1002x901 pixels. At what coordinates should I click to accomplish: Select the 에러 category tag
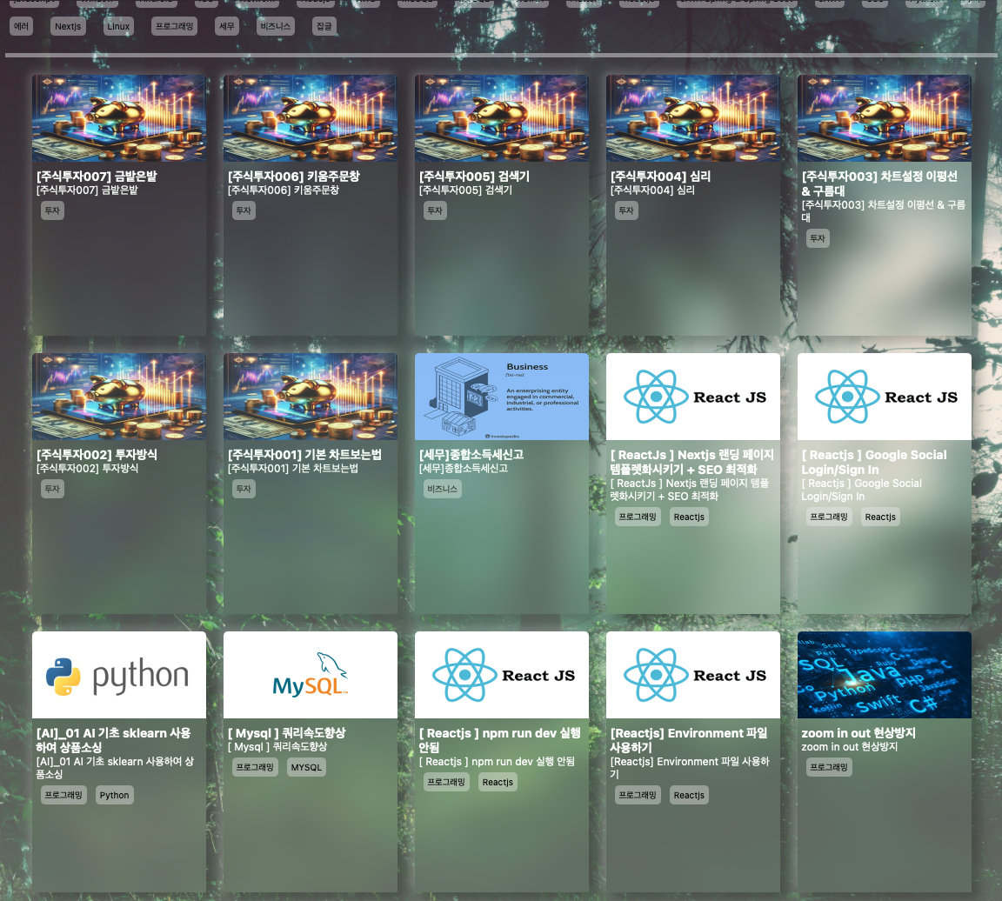click(x=22, y=26)
